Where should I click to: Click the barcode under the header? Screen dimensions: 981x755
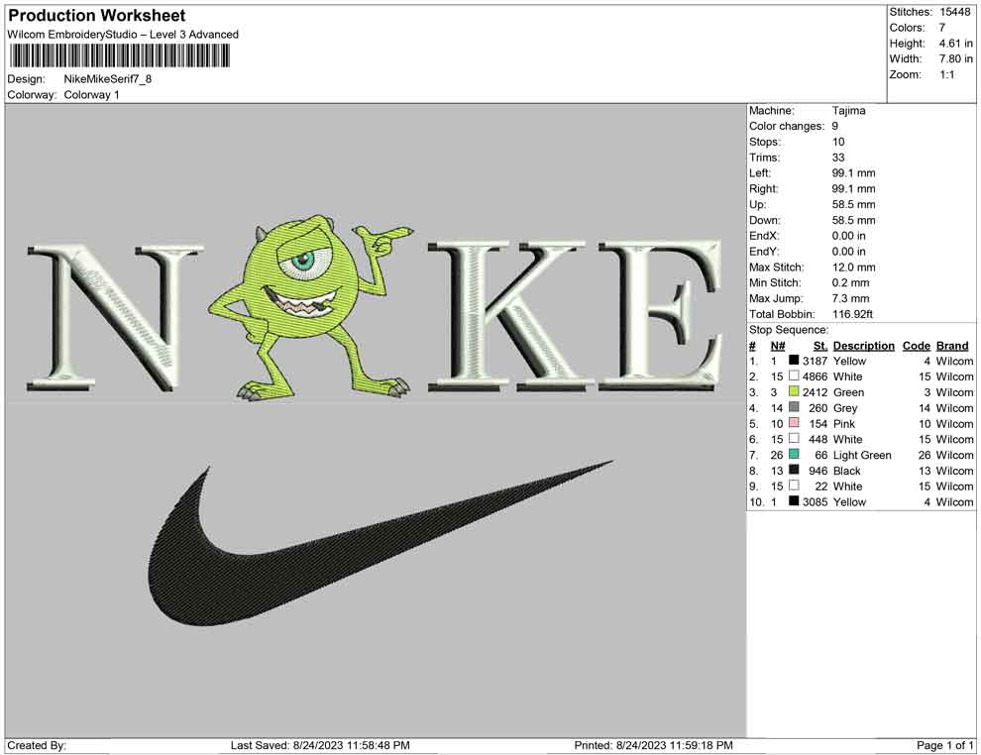119,56
